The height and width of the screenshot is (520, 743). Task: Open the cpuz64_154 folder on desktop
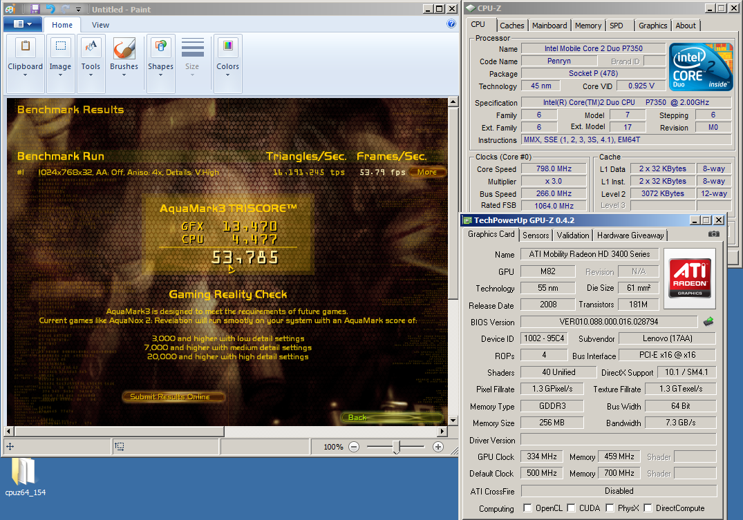tap(25, 477)
